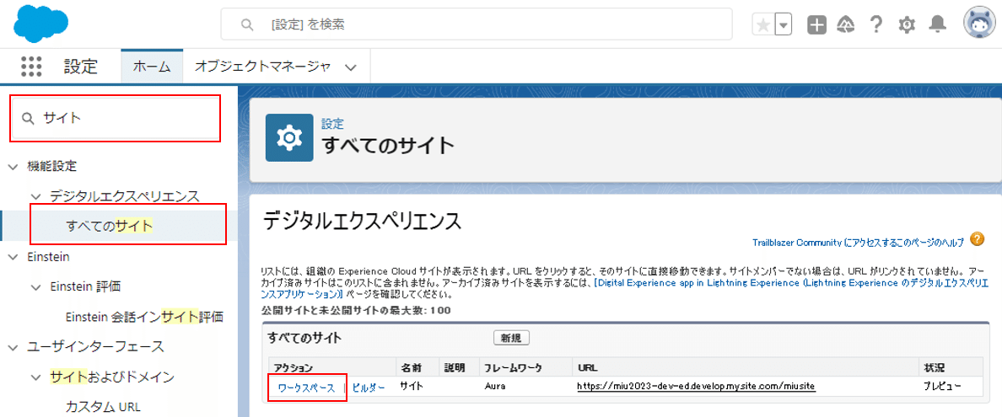
Task: Click the orange help question mark icon
Action: 977,239
